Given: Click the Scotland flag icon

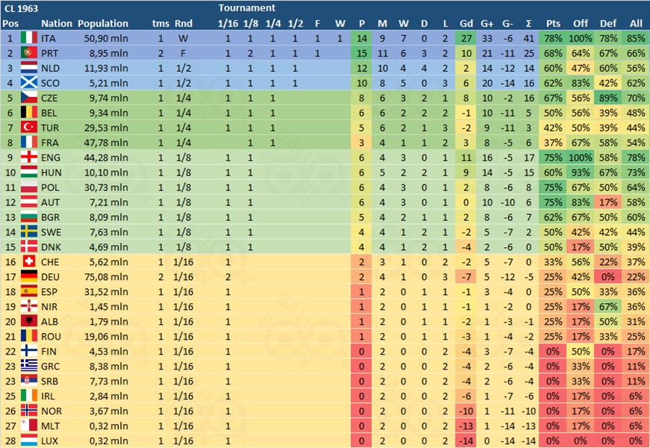Looking at the screenshot, I should 29,83.
